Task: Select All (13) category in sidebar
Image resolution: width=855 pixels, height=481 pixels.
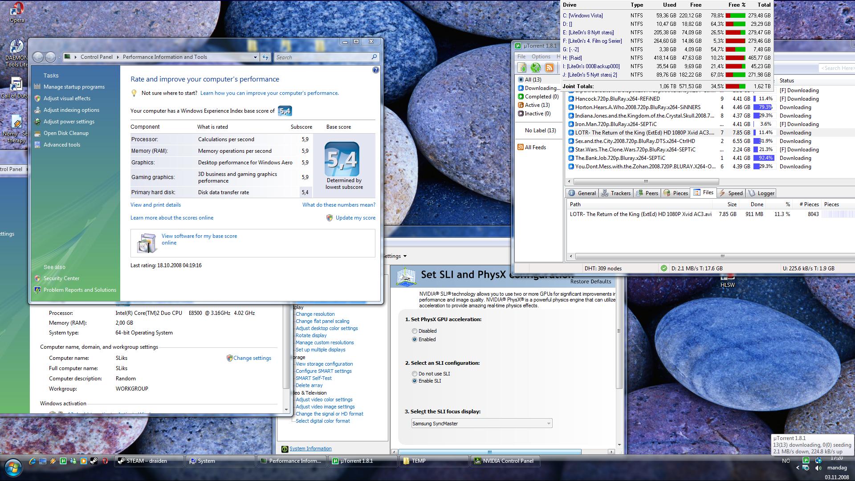Action: [529, 79]
